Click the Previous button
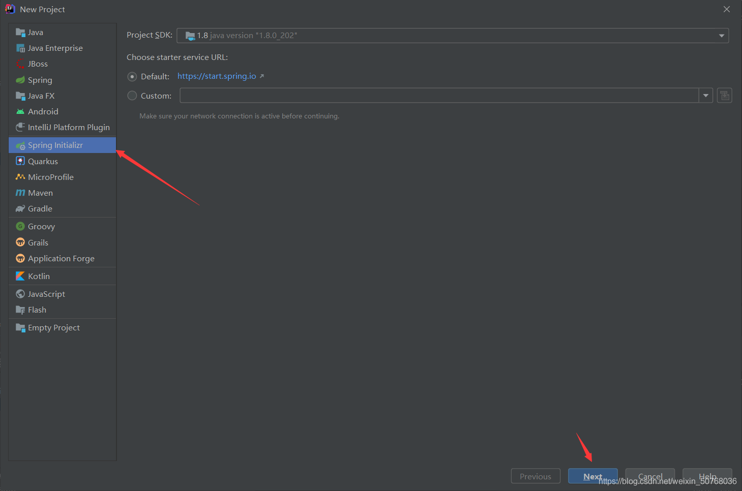This screenshot has width=742, height=491. [x=536, y=476]
